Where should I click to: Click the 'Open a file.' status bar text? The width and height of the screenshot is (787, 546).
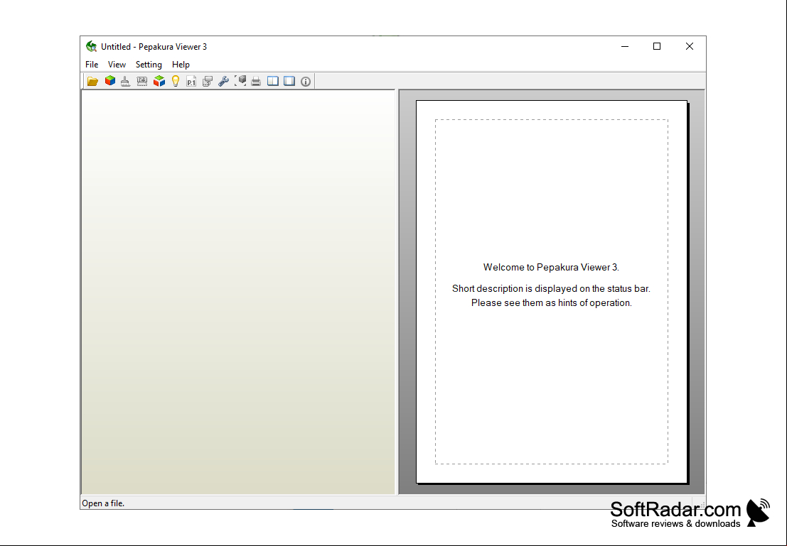pos(103,503)
